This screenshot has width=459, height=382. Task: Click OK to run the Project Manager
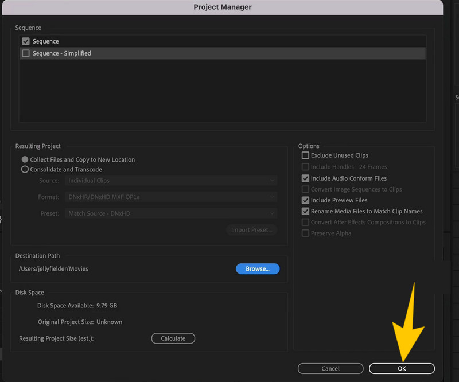[401, 368]
